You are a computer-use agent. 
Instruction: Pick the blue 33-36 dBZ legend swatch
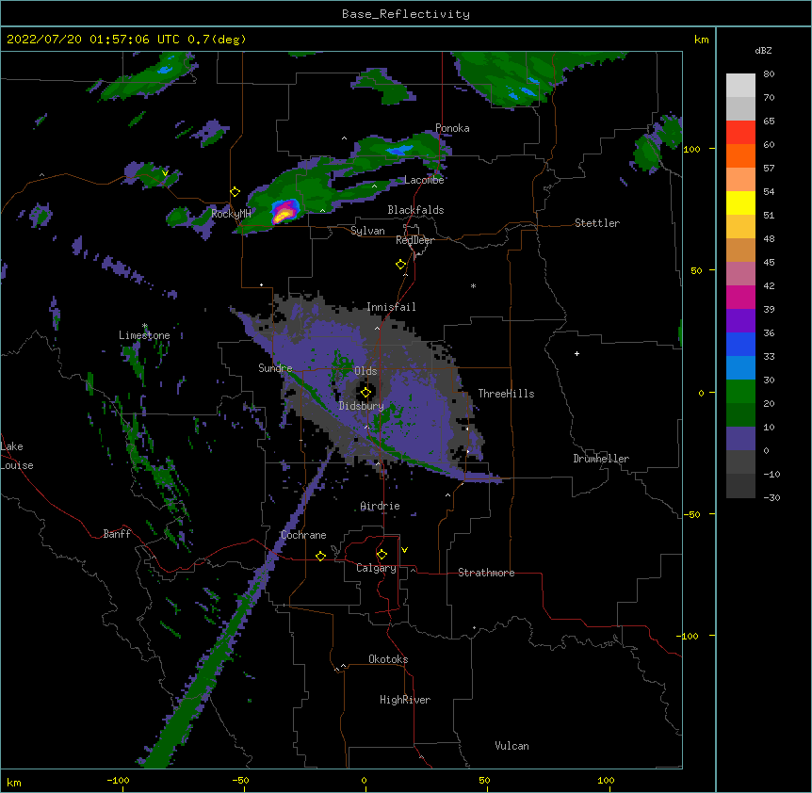point(740,345)
